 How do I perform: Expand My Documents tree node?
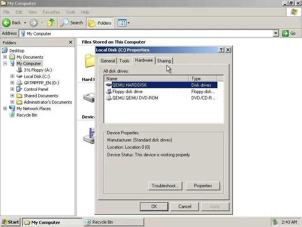tap(5, 57)
